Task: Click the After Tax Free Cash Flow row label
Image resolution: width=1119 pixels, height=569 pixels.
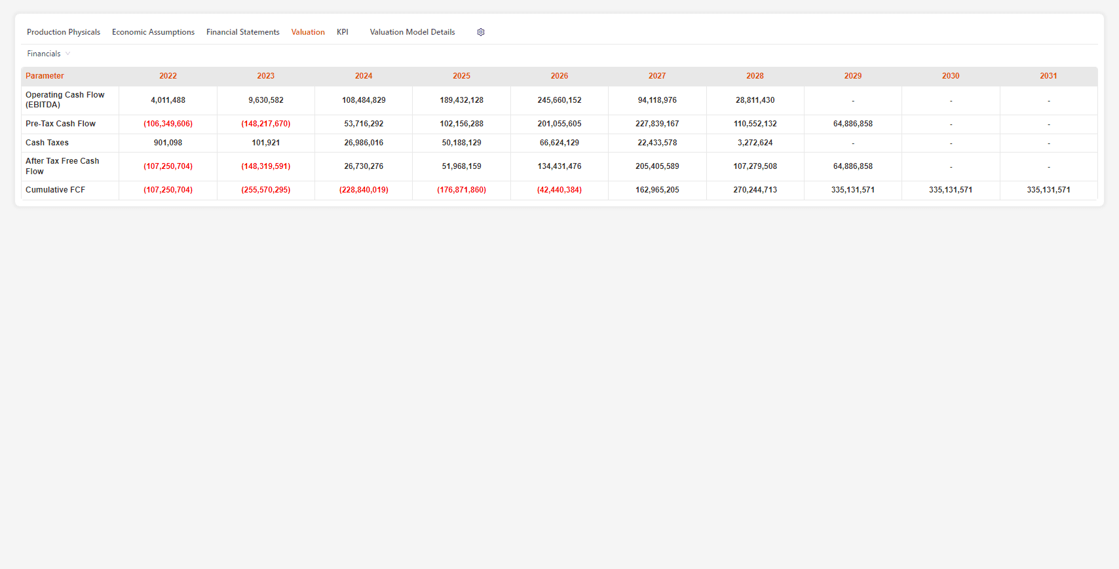Action: (62, 166)
